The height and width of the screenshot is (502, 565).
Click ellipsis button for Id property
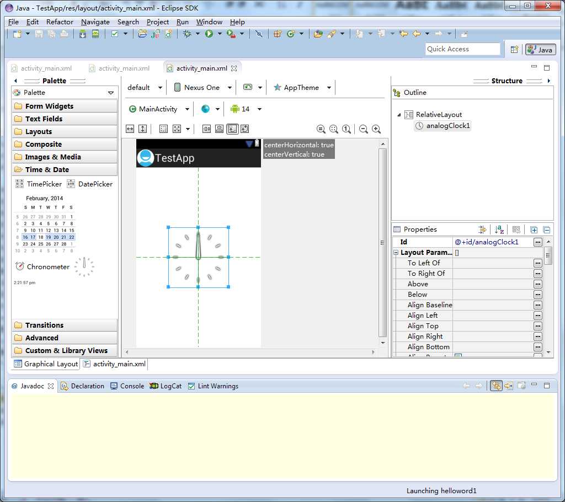[x=537, y=242]
